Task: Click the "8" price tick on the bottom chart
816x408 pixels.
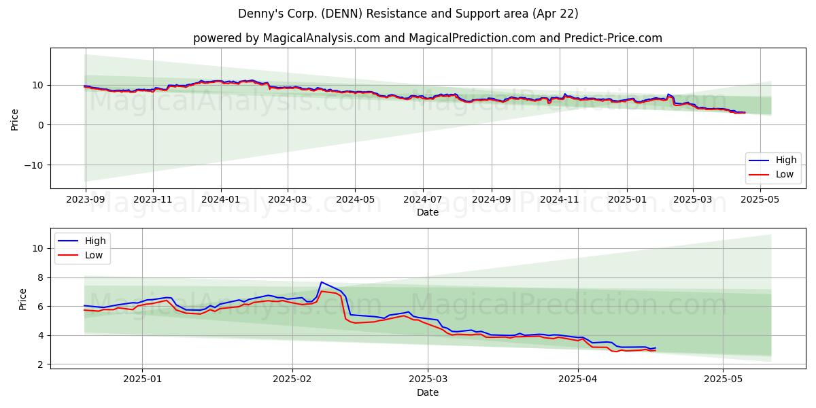Action: coord(41,277)
